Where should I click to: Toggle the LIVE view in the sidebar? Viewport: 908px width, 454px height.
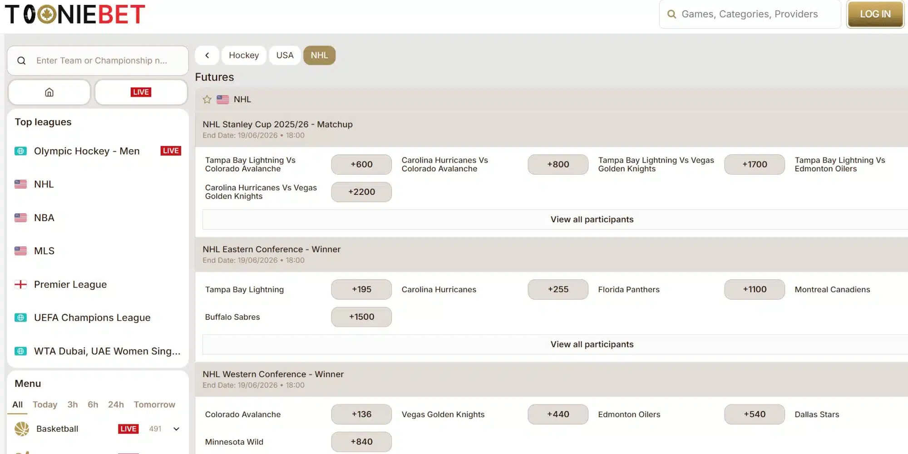(x=141, y=92)
